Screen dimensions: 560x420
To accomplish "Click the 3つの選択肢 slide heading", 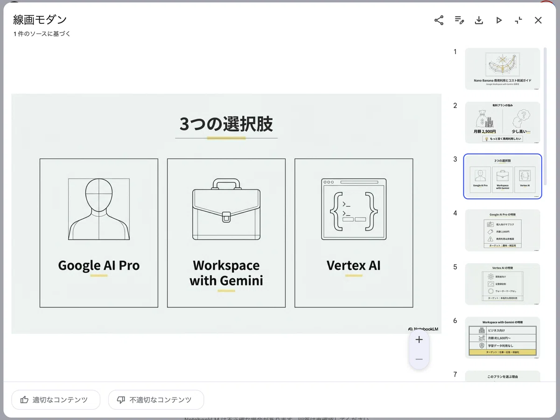I will click(226, 124).
